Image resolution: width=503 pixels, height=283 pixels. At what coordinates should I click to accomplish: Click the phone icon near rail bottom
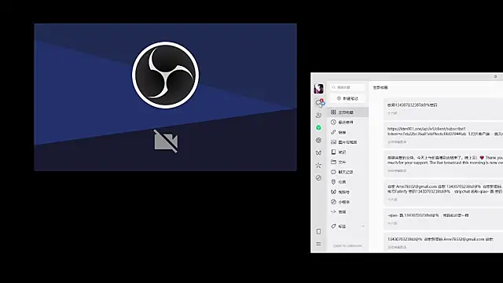tap(318, 231)
